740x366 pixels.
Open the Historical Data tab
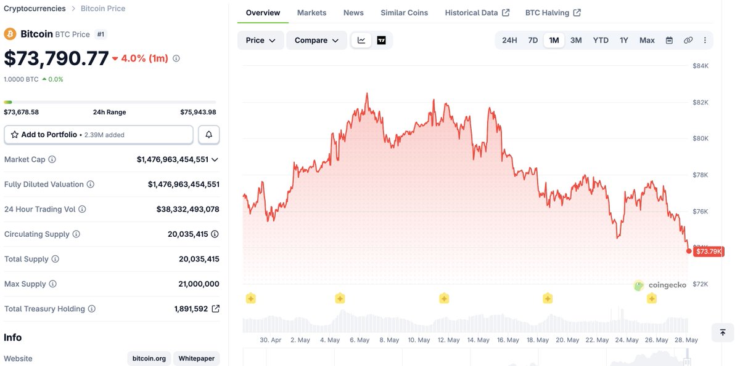[x=477, y=12]
